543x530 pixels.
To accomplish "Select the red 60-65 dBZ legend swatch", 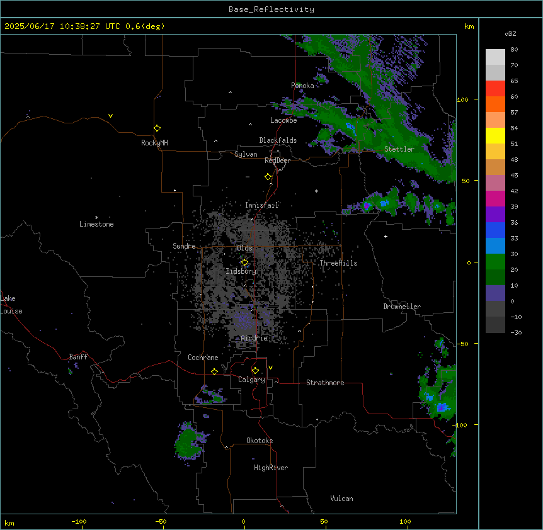I will [495, 89].
